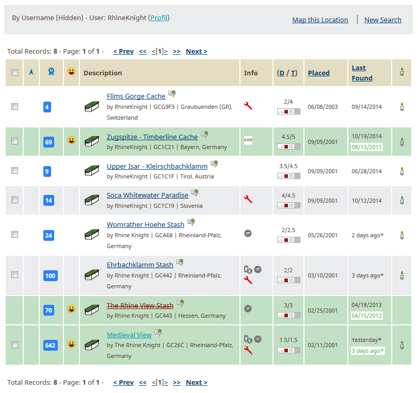Screen dimensions: 418x393
Task: Click add-note icon beside The Rhine View Stash
Action: pos(181,303)
